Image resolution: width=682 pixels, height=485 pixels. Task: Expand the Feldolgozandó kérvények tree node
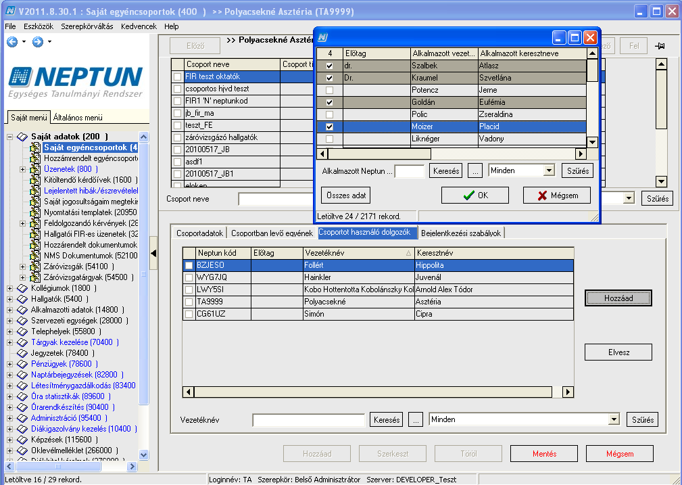coord(22,223)
